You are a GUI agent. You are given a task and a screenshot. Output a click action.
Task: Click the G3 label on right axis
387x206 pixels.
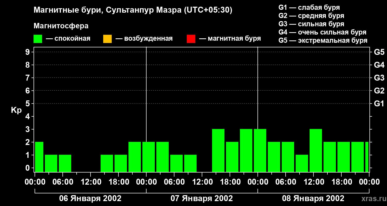(379, 78)
